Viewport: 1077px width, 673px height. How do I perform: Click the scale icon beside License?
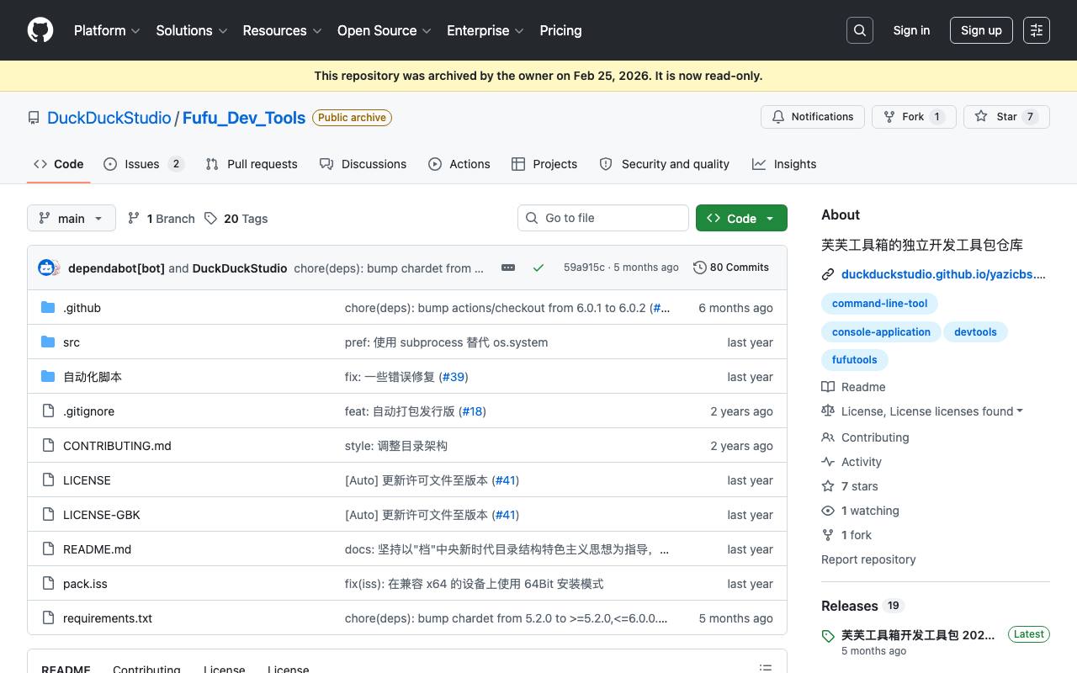tap(828, 411)
